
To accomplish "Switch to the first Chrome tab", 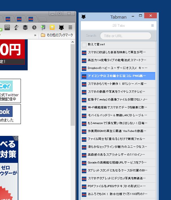I will (8, 19).
